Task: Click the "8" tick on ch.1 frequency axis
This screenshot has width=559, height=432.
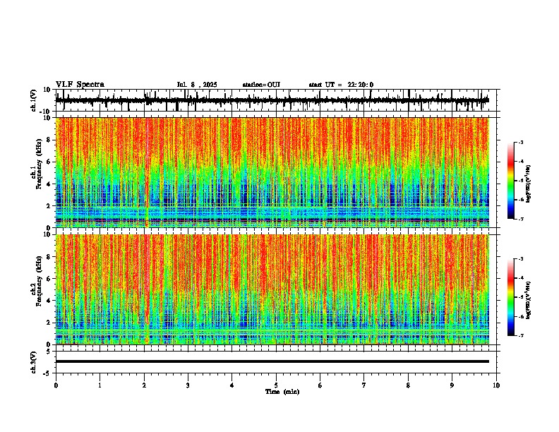Action: point(49,140)
